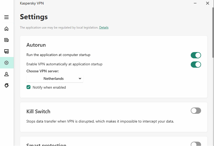Image resolution: width=214 pixels, height=146 pixels.
Task: Open the news page icon in sidebar
Action: tap(6, 40)
